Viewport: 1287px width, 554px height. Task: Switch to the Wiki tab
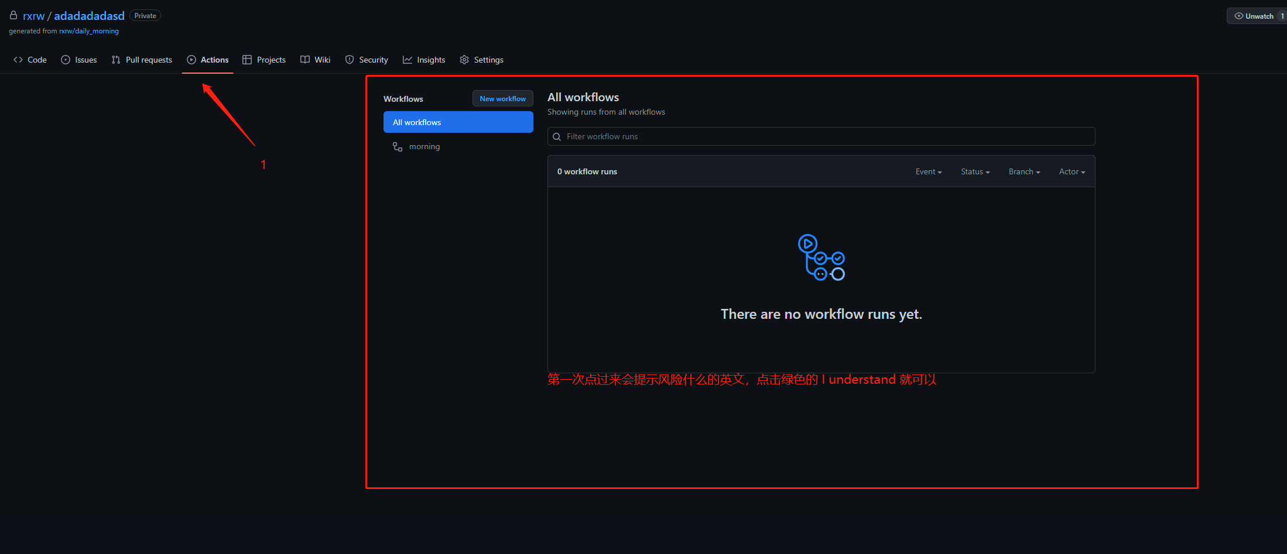click(316, 60)
